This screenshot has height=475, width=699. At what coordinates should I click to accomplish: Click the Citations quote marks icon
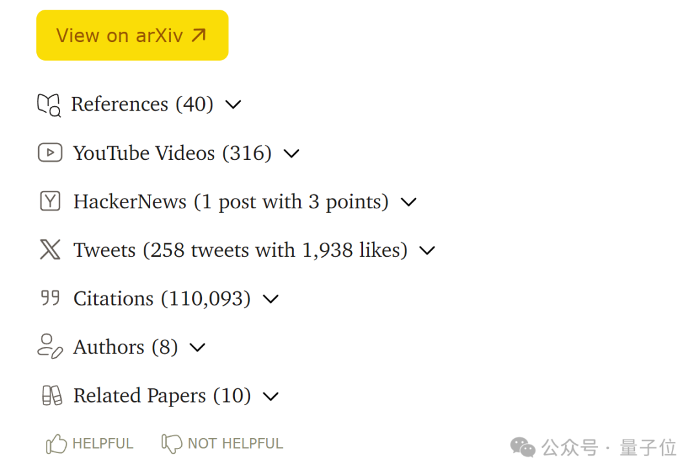click(x=50, y=298)
